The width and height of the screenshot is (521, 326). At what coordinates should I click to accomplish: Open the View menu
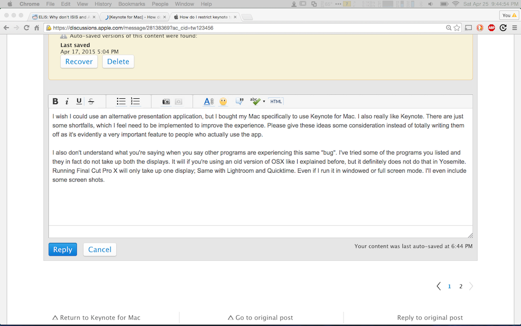(x=82, y=4)
